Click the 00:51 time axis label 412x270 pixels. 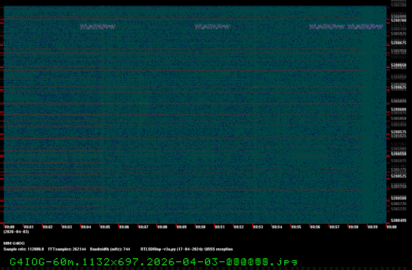point(219,227)
